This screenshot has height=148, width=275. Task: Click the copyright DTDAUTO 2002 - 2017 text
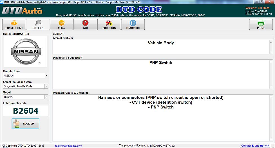tap(23, 146)
